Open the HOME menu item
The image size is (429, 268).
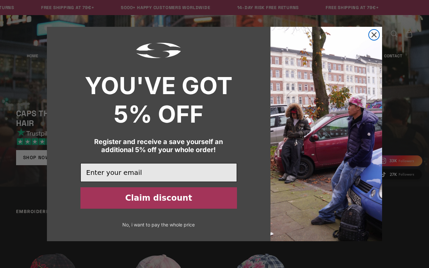[33, 56]
